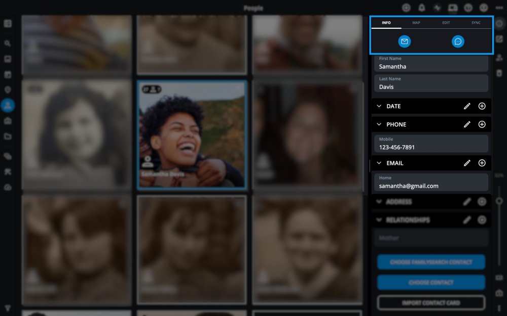Send an email with the envelope icon
Viewport: 507px width, 316px height.
(x=404, y=41)
